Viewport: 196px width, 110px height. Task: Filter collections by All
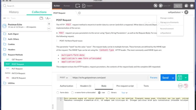click(5, 18)
